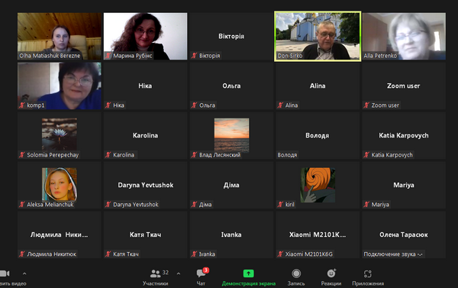The image size is (458, 288).
Task: Click Solomia Perepechay's lotus avatar
Action: pyautogui.click(x=60, y=134)
